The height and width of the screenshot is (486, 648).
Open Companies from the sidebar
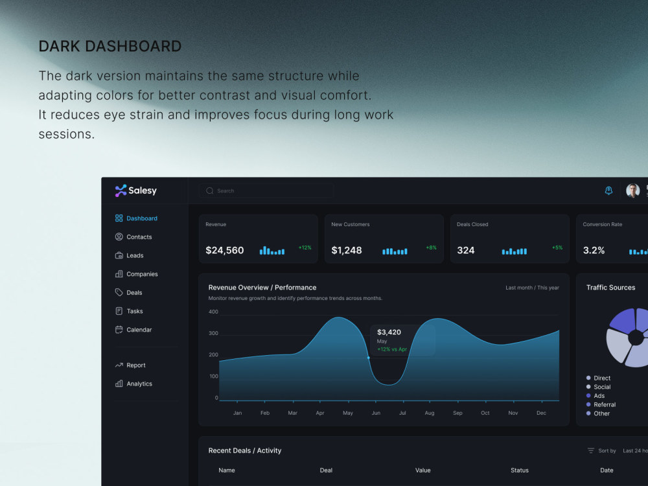click(142, 274)
